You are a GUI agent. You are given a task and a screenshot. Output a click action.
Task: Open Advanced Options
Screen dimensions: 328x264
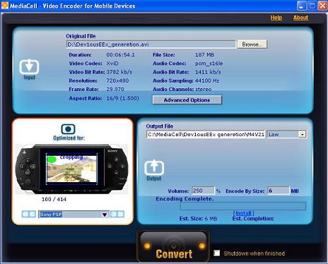coord(187,100)
